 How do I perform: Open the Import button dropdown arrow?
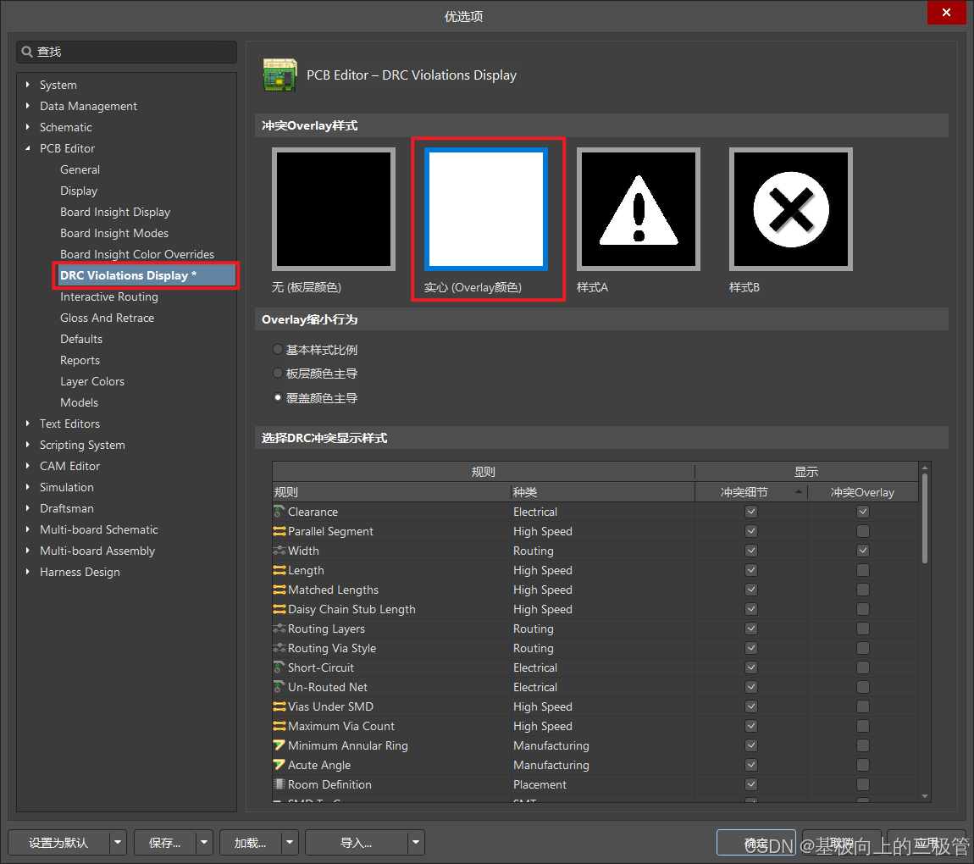point(416,843)
